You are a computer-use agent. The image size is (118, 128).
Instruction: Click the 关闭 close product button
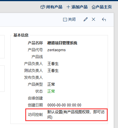(x=69, y=19)
